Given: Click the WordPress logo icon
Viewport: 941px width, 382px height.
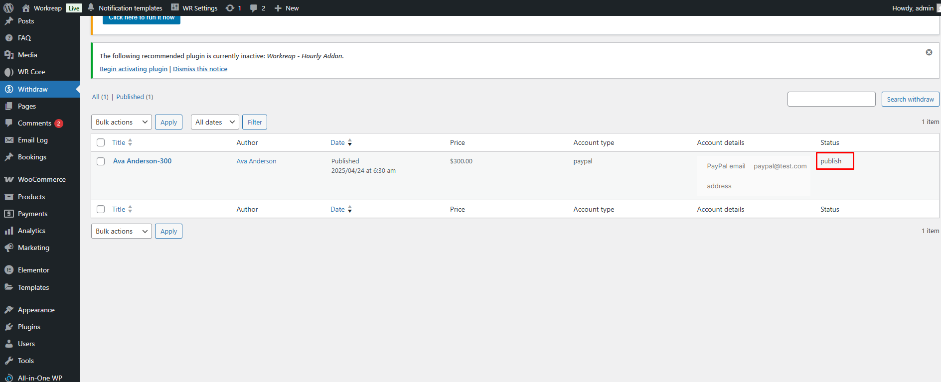Looking at the screenshot, I should [8, 8].
